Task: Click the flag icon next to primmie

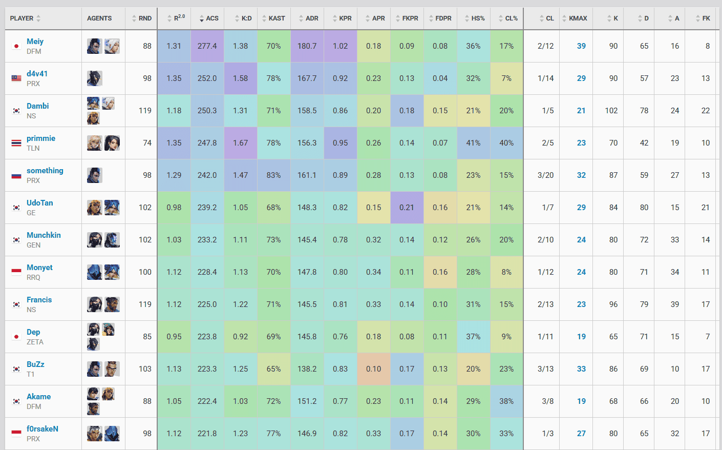Action: 16,143
